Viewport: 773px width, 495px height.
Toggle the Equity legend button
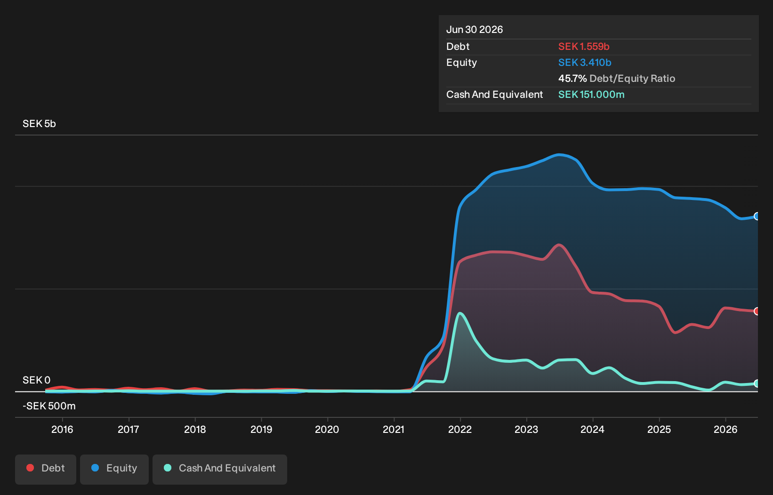click(114, 469)
